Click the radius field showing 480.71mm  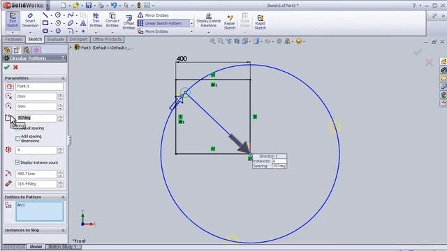(36, 174)
